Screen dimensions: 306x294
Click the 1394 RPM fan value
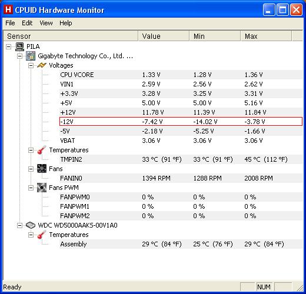156,178
